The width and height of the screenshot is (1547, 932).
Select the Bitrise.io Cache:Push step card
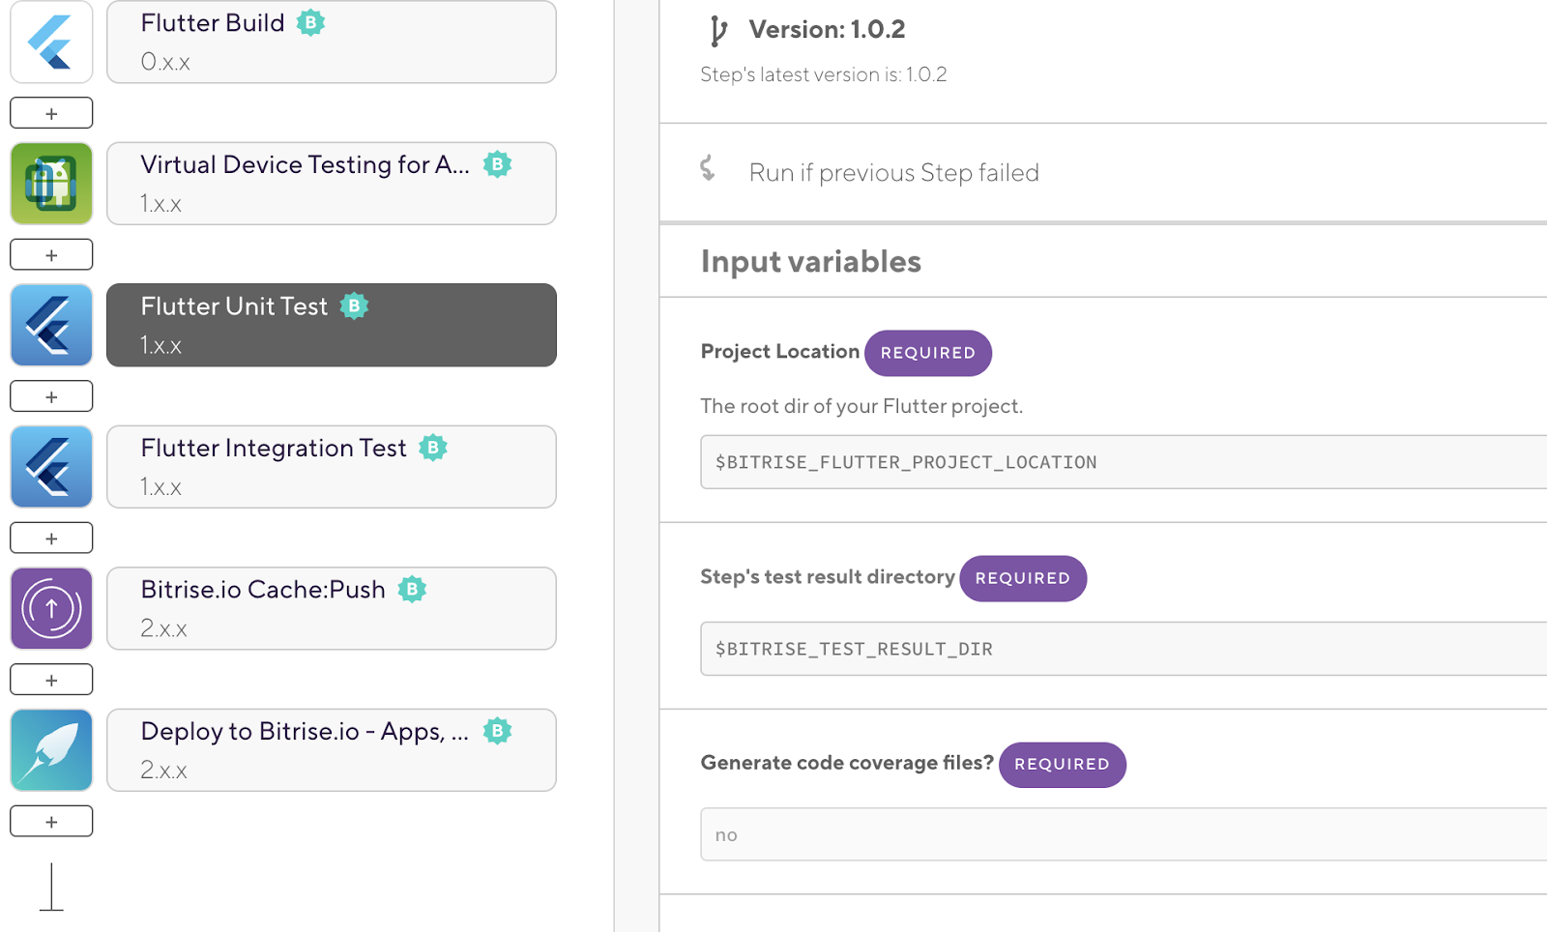click(332, 608)
